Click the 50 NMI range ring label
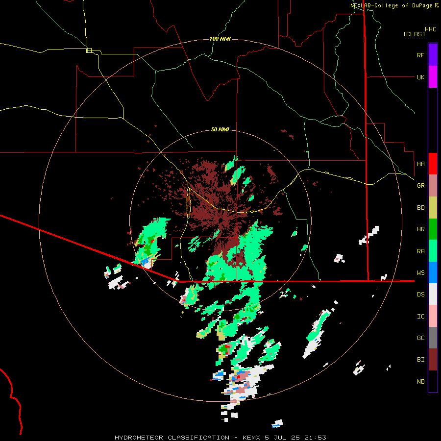The height and width of the screenshot is (441, 441). pyautogui.click(x=220, y=129)
